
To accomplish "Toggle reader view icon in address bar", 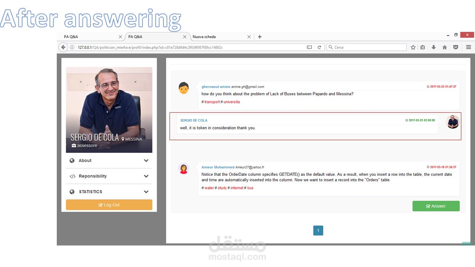I will coord(309,47).
